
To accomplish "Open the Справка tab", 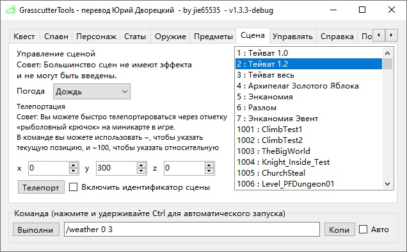I will click(337, 36).
